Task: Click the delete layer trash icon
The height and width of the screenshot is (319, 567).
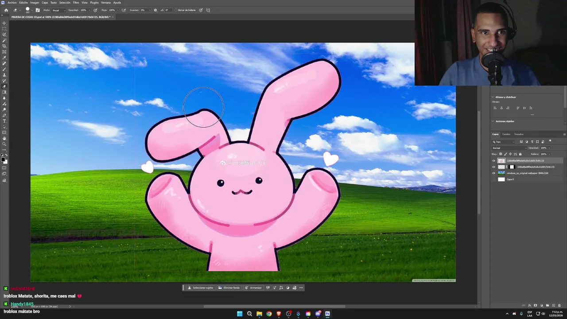Action: [x=559, y=305]
